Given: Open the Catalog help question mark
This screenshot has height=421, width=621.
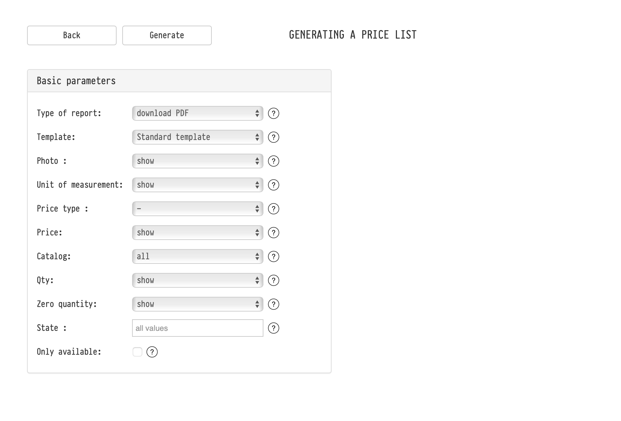Looking at the screenshot, I should [x=274, y=256].
